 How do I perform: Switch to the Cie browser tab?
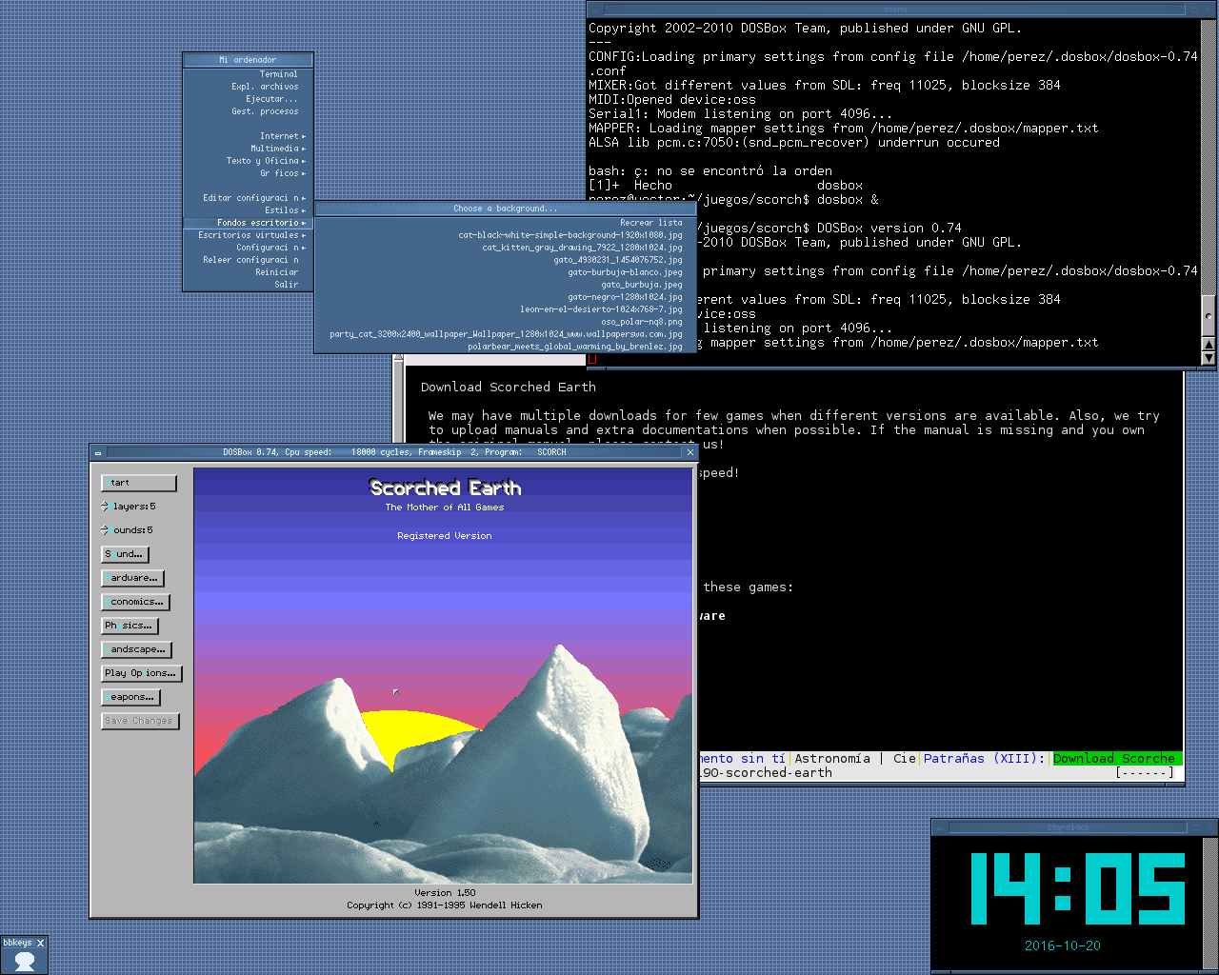905,759
